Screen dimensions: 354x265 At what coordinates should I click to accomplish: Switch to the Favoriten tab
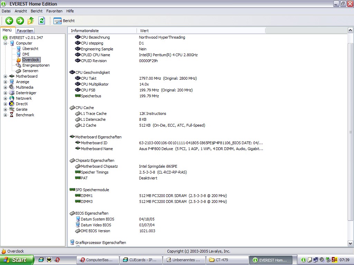coord(25,31)
